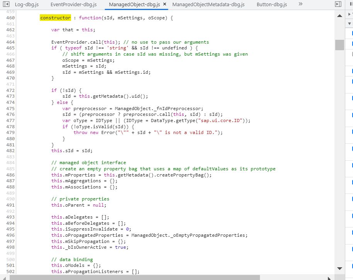This screenshot has height=280, width=353.
Task: Collapse the expanded section in debugger sidebar
Action: tap(350, 24)
